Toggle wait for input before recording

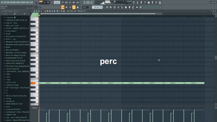pos(66,2)
